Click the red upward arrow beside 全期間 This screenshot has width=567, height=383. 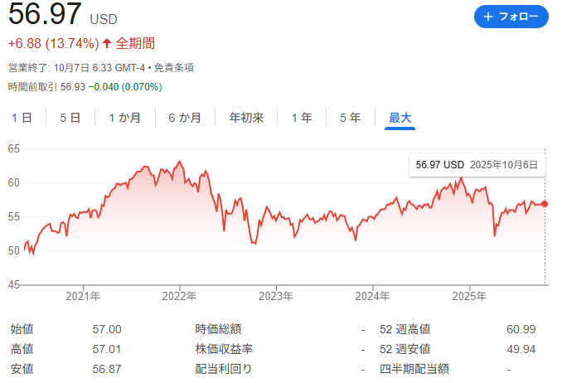pyautogui.click(x=107, y=43)
